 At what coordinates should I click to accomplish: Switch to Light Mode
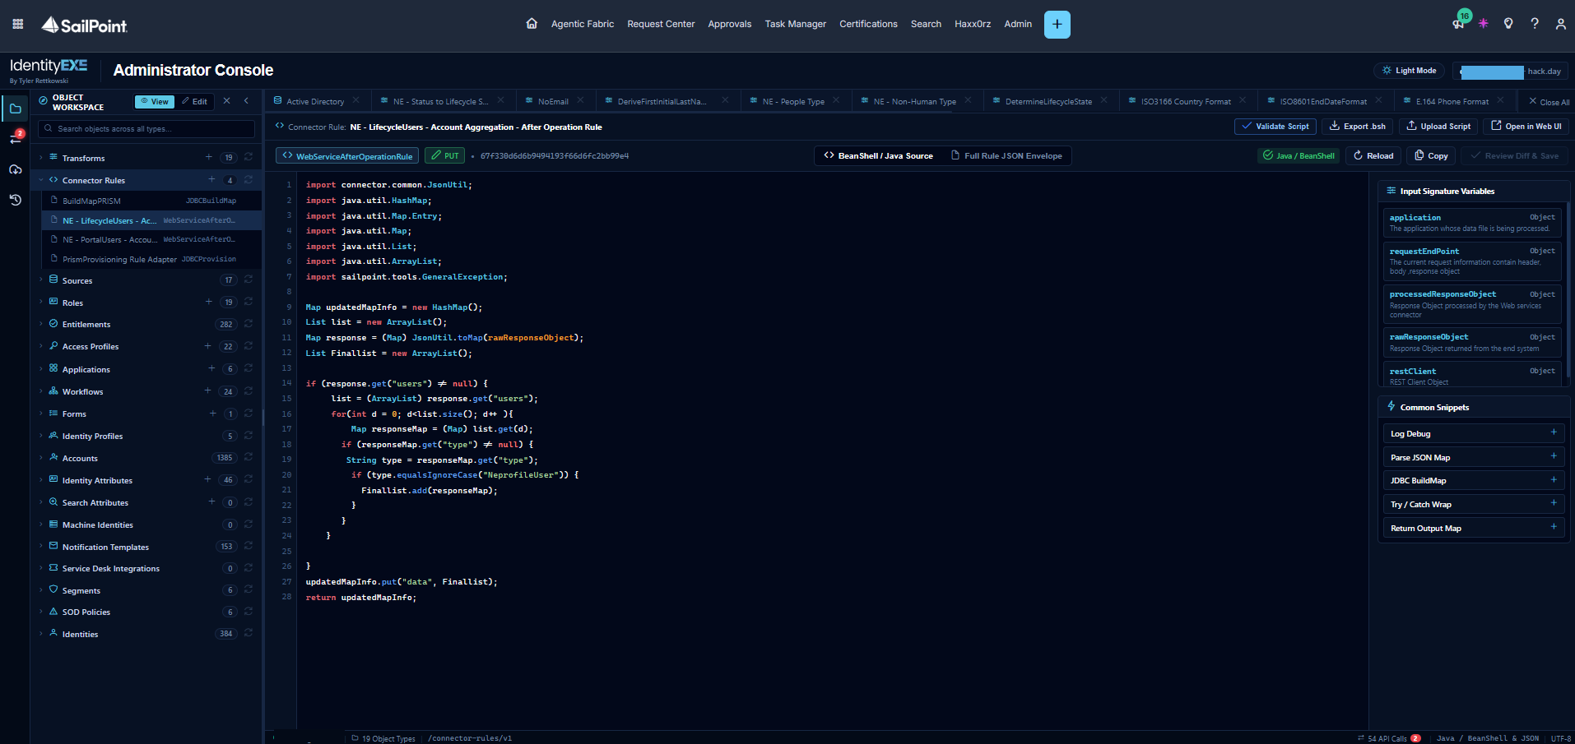coord(1410,71)
